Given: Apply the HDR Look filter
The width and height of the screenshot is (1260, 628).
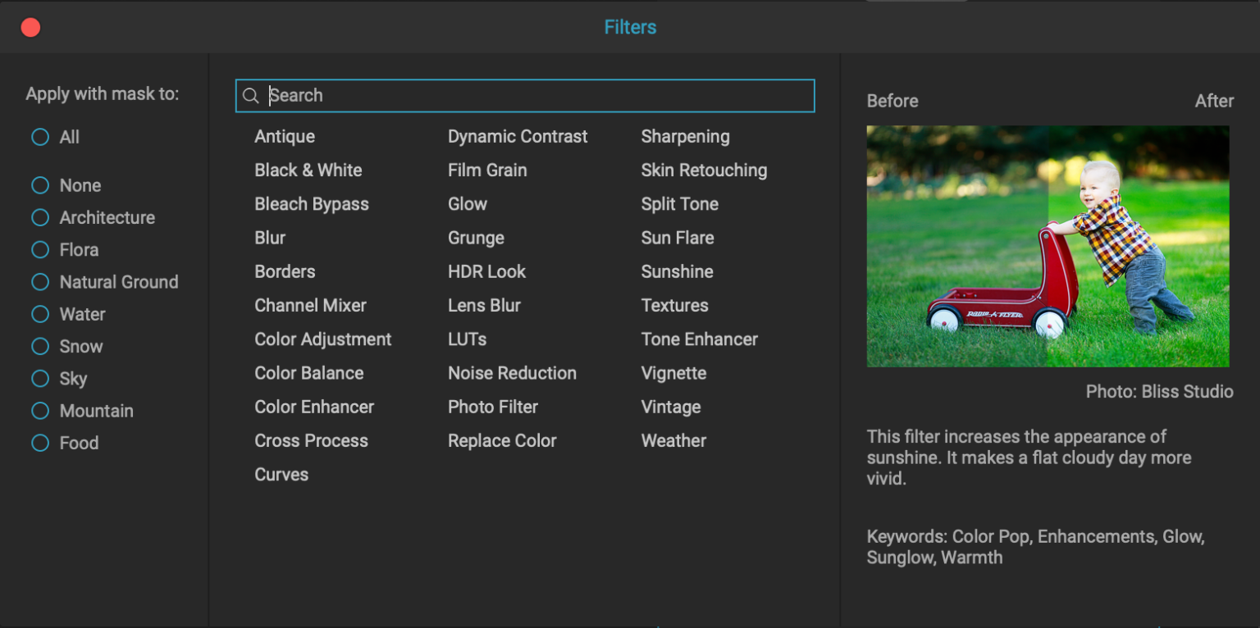Looking at the screenshot, I should [487, 271].
